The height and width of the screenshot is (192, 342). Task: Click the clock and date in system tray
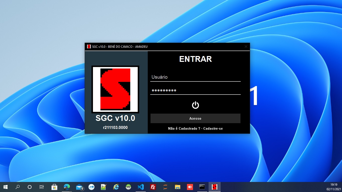pyautogui.click(x=334, y=187)
